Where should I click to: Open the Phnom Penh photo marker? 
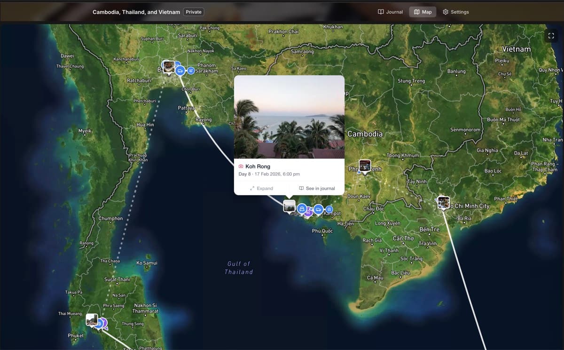(365, 166)
